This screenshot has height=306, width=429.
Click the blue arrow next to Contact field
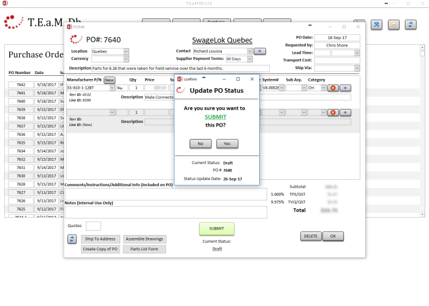pos(260,51)
